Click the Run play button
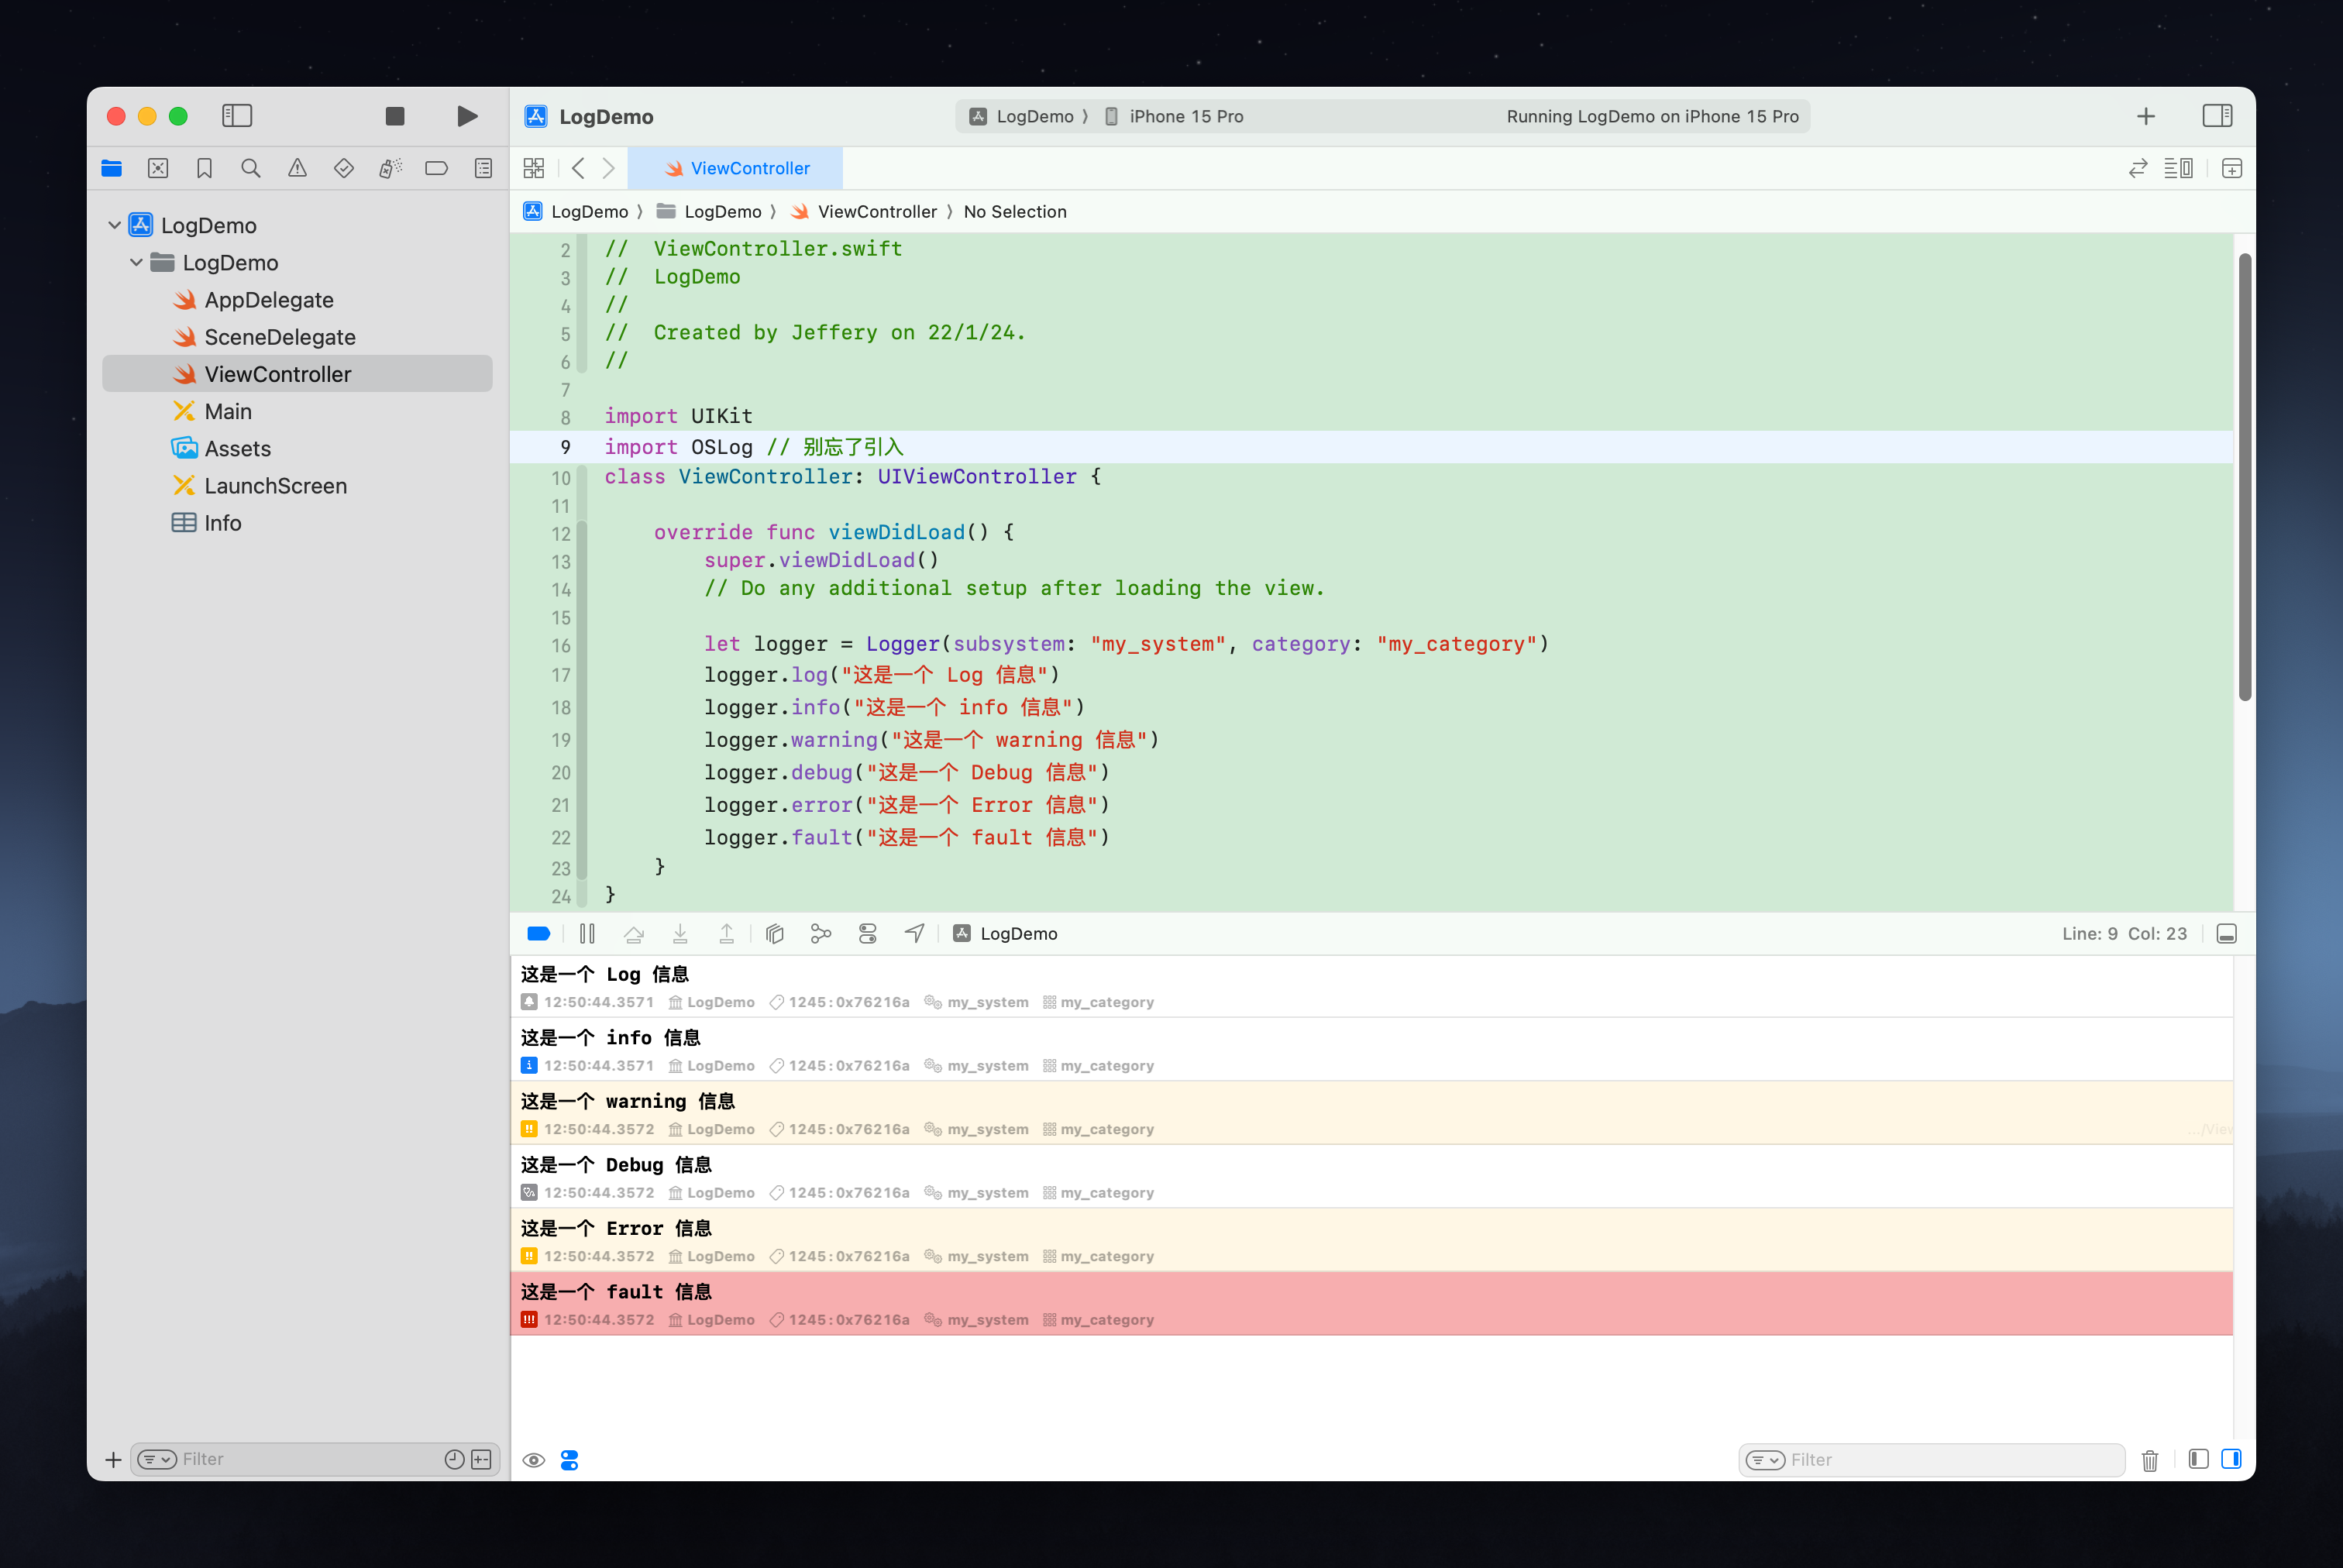 pyautogui.click(x=466, y=116)
